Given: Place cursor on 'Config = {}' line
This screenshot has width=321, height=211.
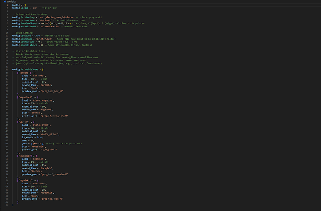Looking at the screenshot, I should click(19, 5).
